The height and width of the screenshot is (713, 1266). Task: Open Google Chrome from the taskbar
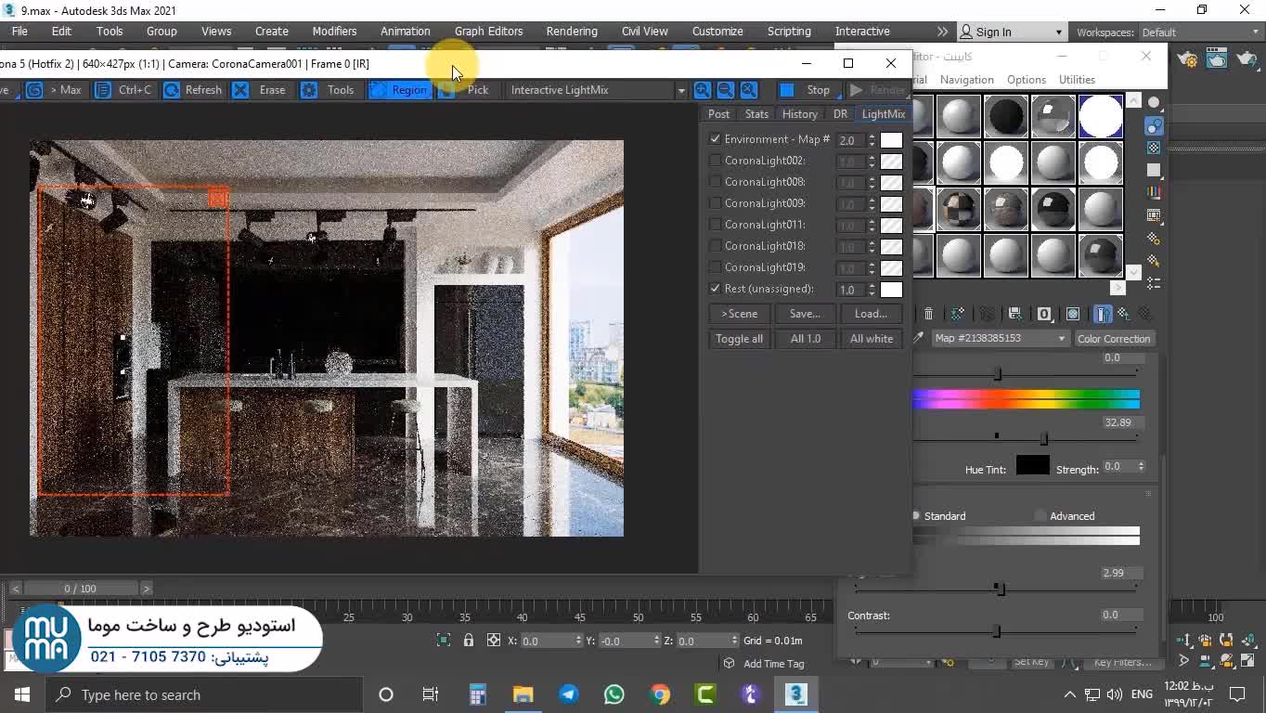tap(660, 694)
